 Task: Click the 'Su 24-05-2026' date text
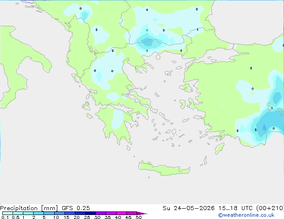click(189, 208)
